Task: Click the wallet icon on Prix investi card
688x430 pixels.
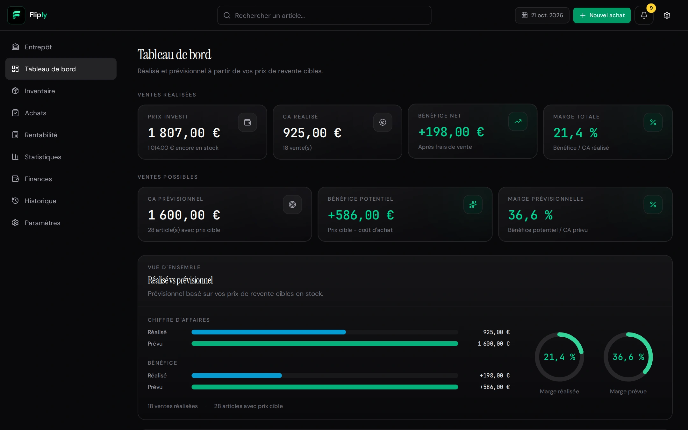Action: (x=247, y=122)
